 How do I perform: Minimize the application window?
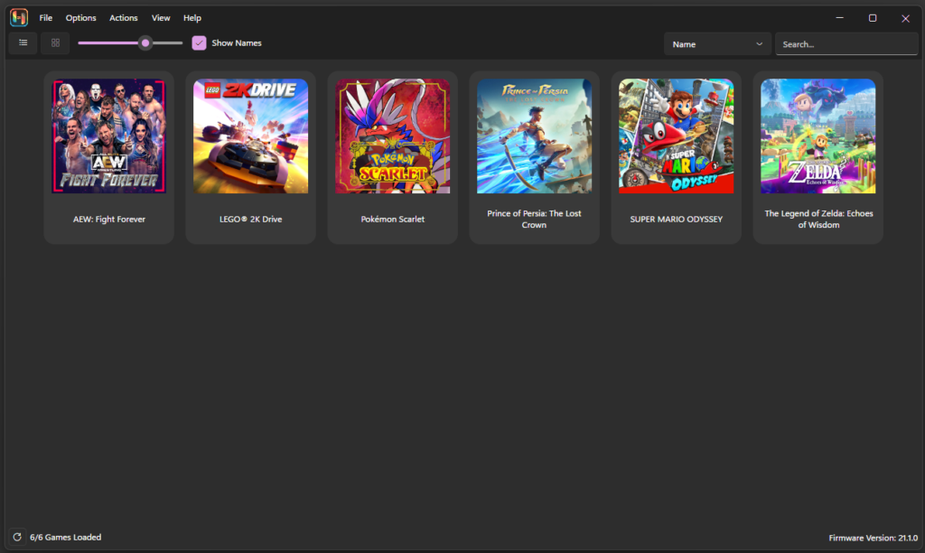pyautogui.click(x=839, y=18)
